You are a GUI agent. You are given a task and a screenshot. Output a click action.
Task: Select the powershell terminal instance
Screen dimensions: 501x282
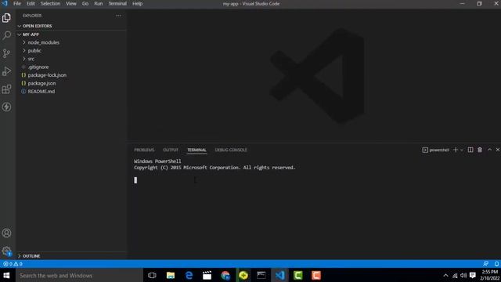click(x=435, y=150)
